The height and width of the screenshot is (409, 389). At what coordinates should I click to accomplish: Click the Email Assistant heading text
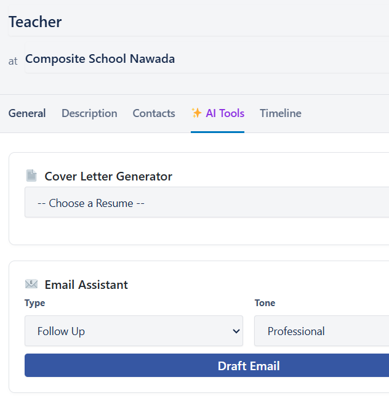click(86, 285)
